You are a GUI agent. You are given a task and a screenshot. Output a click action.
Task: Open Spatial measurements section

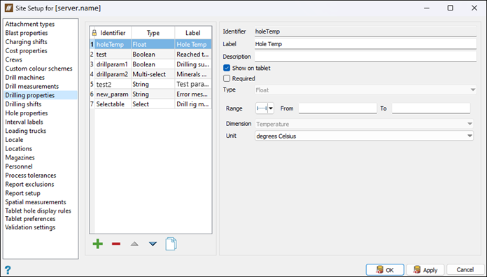36,202
